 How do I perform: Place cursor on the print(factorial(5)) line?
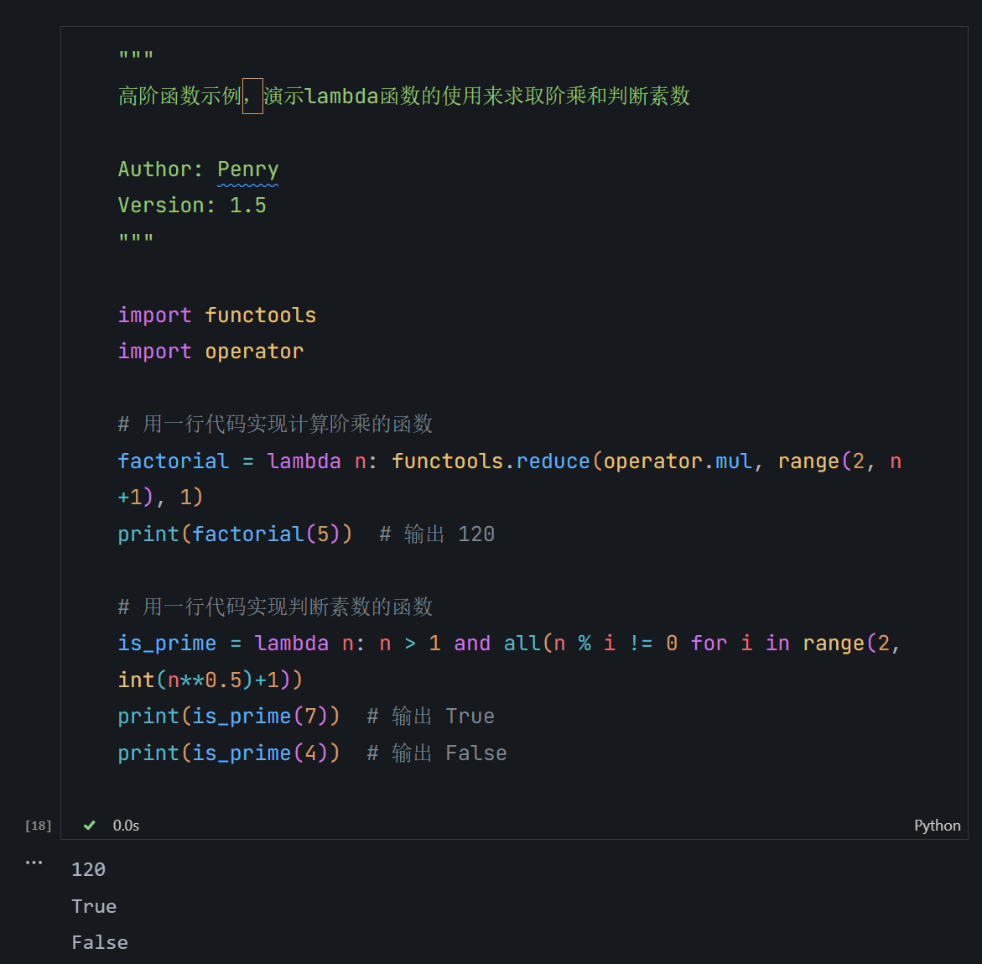point(235,534)
